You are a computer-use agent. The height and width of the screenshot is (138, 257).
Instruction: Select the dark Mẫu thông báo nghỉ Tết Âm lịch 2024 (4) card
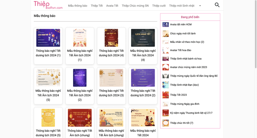pyautogui.click(x=143, y=46)
